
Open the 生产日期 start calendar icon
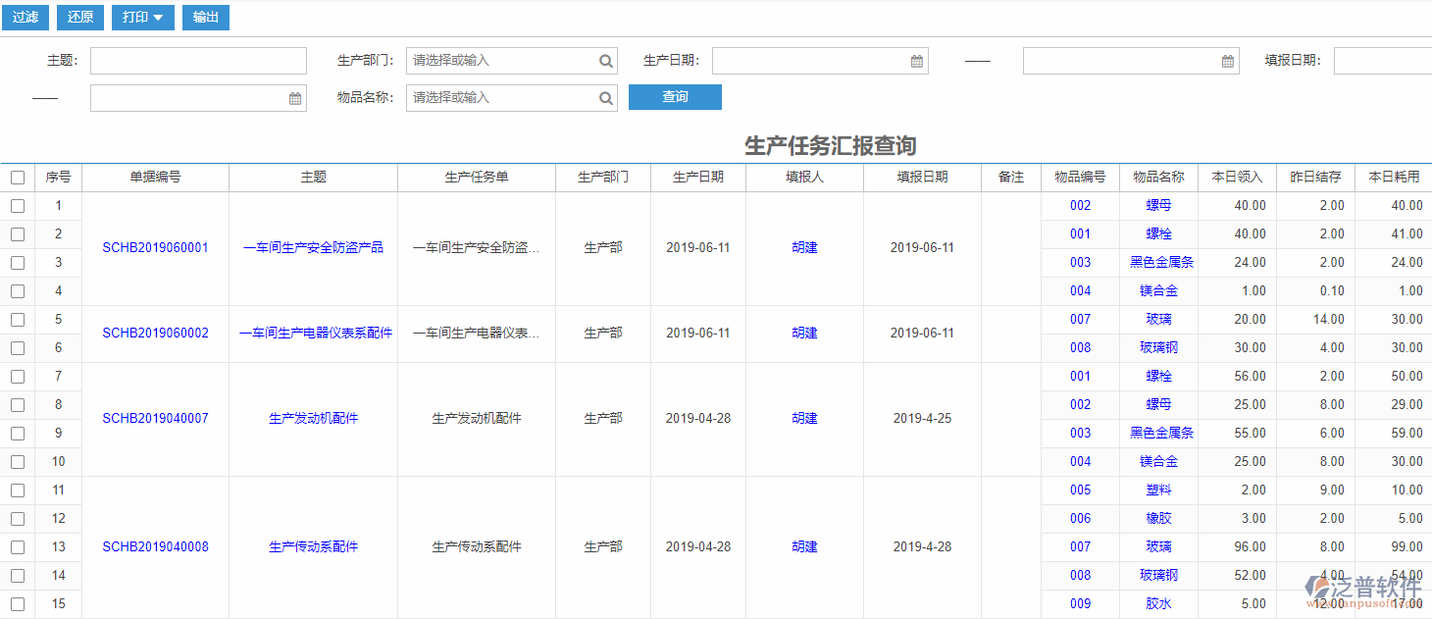pos(916,60)
